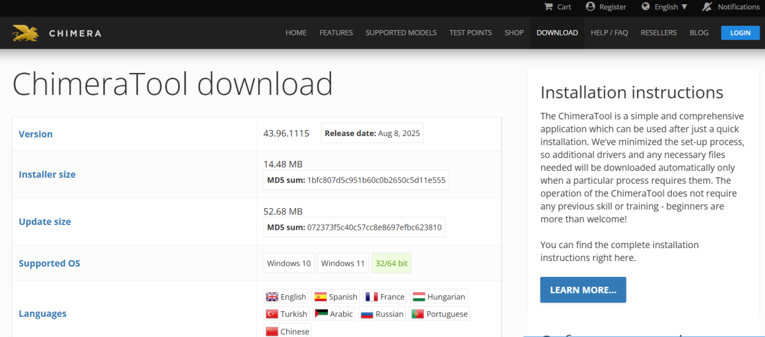
Task: Open the RESELLERS menu item
Action: tap(659, 32)
